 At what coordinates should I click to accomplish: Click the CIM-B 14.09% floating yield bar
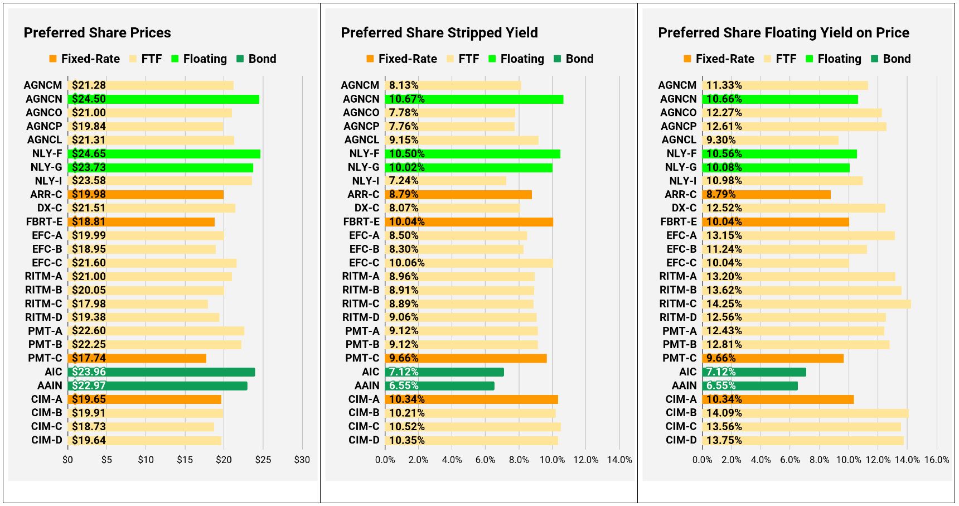pos(805,413)
